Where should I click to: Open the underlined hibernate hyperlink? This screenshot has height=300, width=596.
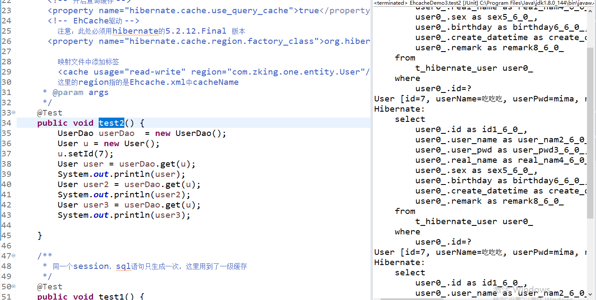coord(136,31)
